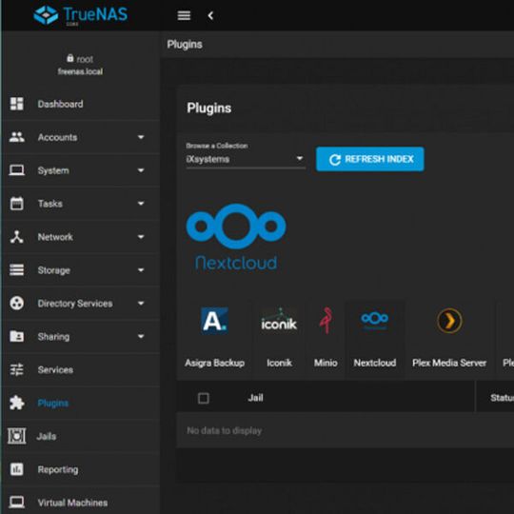Viewport: 514px width, 514px height.
Task: Open the Services menu item
Action: [x=81, y=369]
